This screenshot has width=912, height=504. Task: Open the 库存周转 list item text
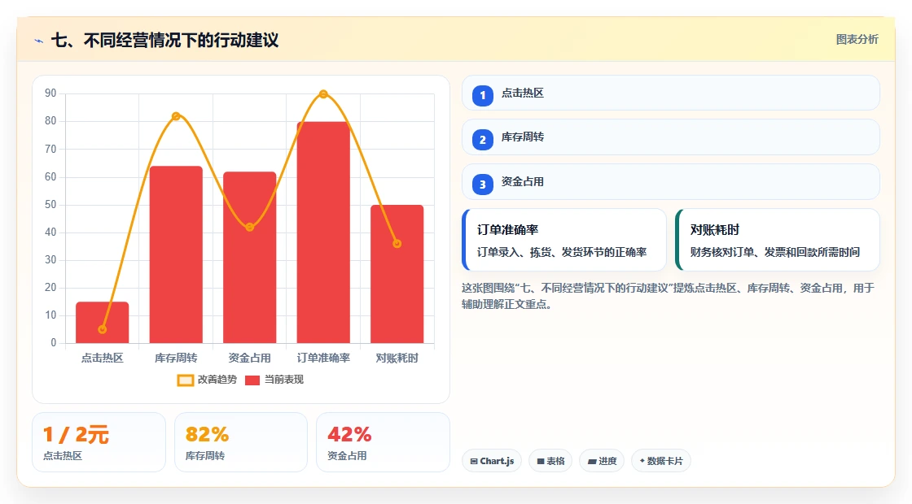[x=522, y=137]
